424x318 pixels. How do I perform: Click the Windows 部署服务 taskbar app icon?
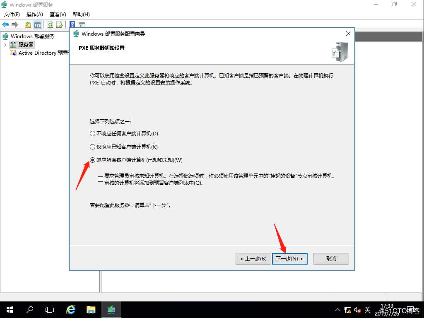click(x=111, y=310)
